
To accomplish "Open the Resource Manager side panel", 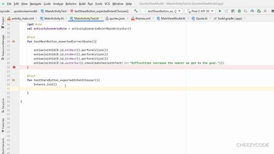I will pyautogui.click(x=3, y=47).
